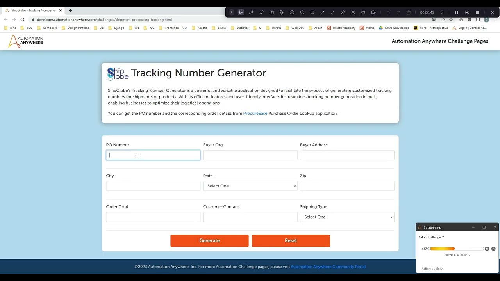
Task: Open the Automation Anywhere Community Portal link
Action: pyautogui.click(x=328, y=267)
